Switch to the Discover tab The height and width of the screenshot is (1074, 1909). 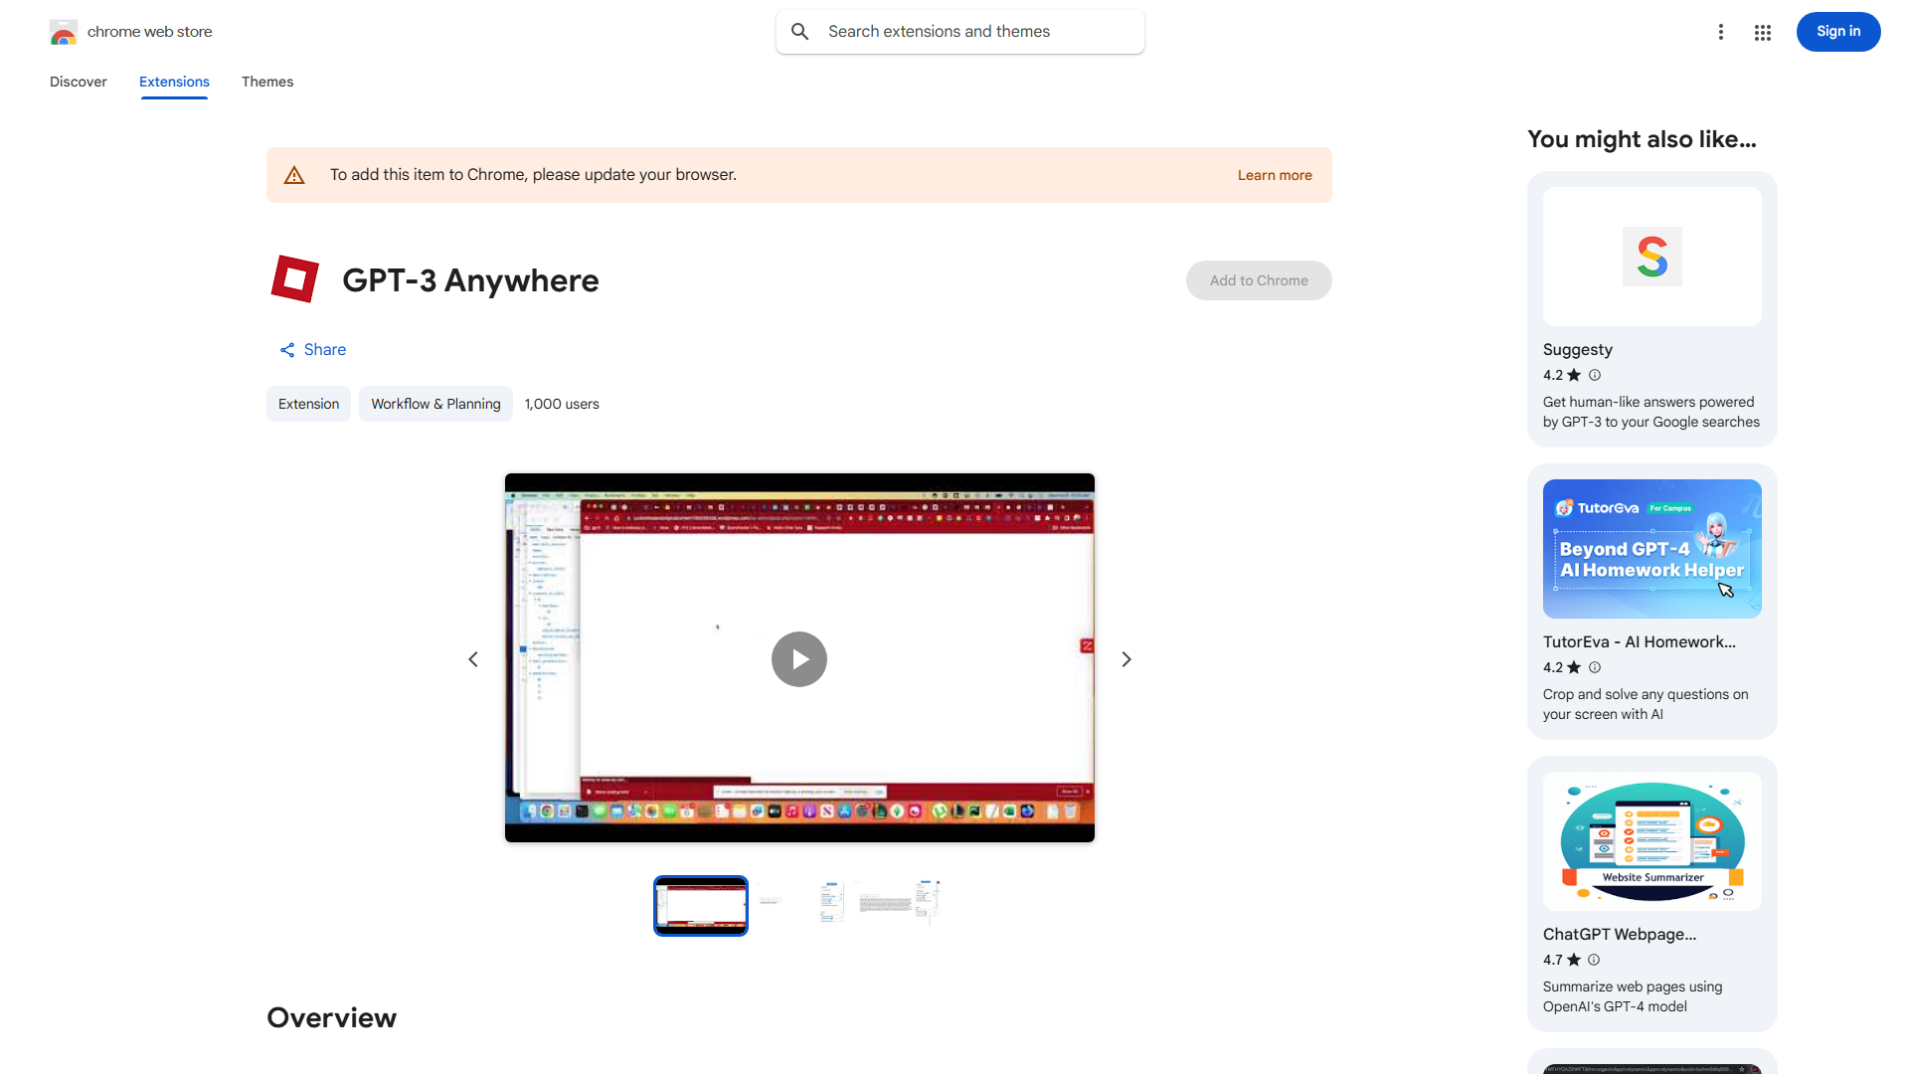pyautogui.click(x=78, y=82)
